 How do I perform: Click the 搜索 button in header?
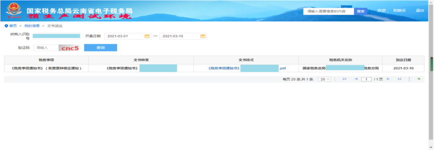click(x=360, y=11)
